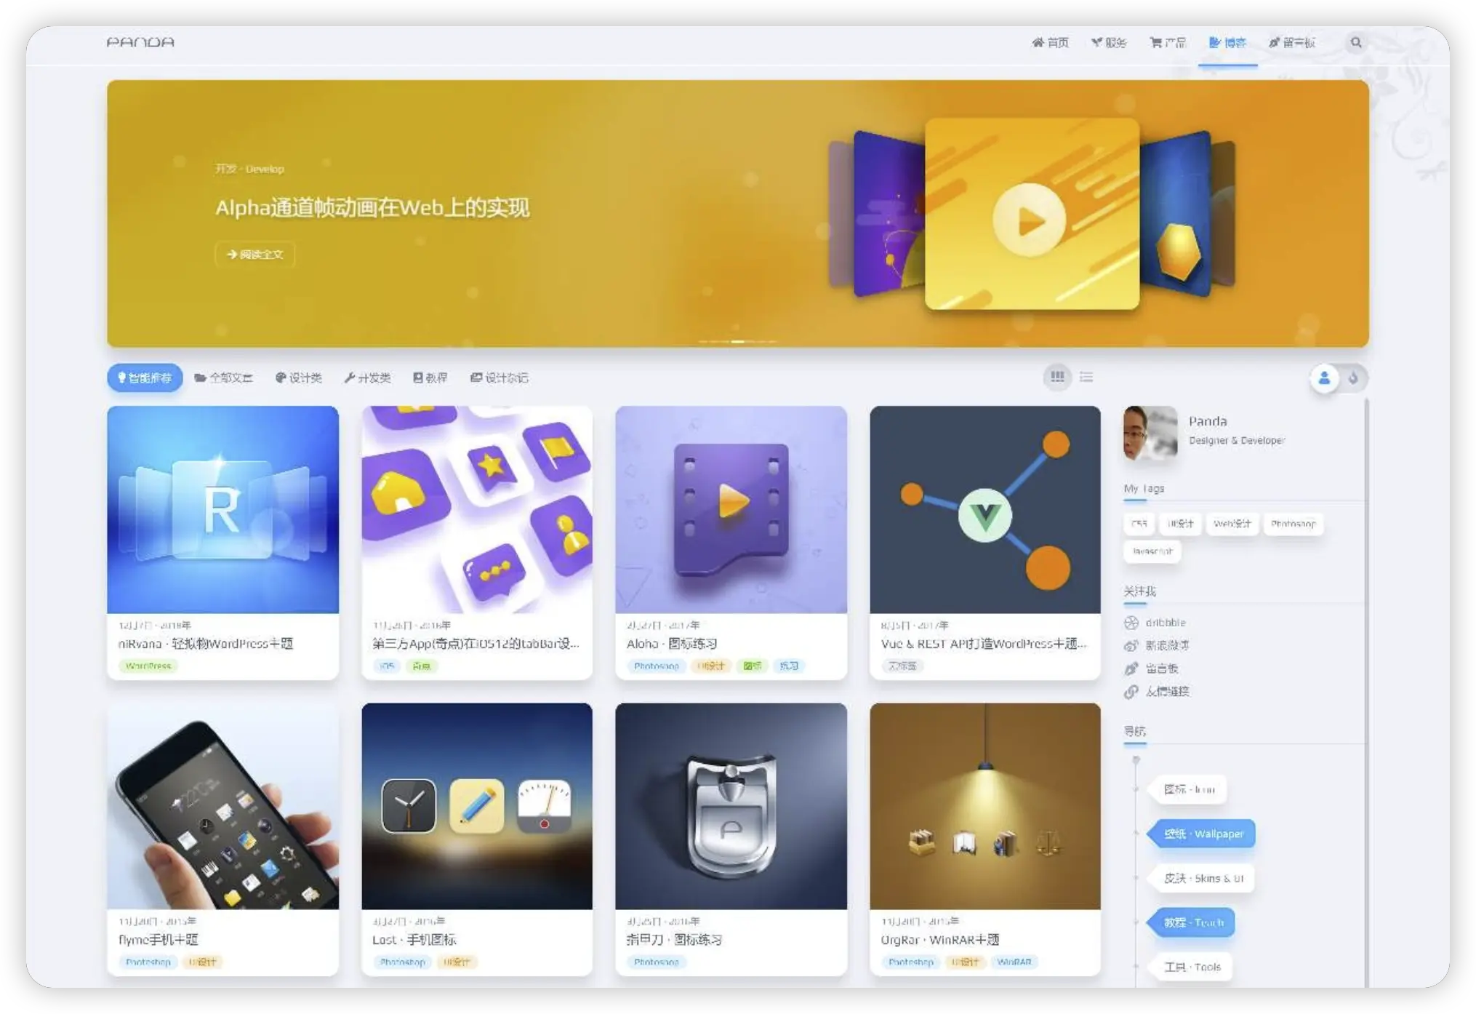Screen dimensions: 1476x1014
Task: Open the 新浪微博 Weibo follow link
Action: point(1157,645)
